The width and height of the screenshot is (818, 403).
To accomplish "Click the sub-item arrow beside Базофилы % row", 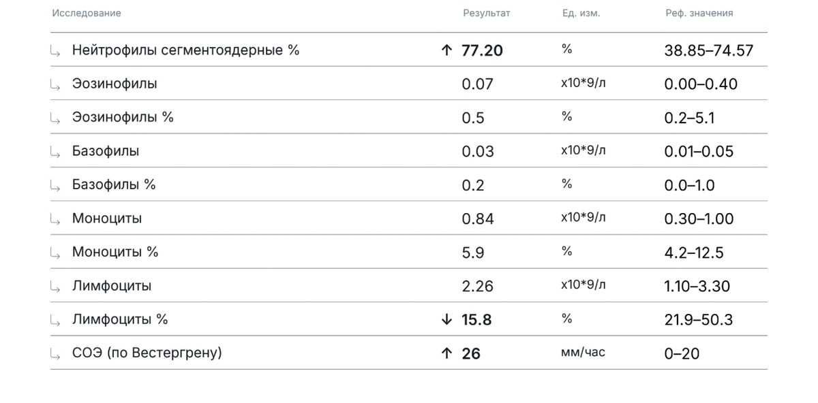I will [x=55, y=185].
